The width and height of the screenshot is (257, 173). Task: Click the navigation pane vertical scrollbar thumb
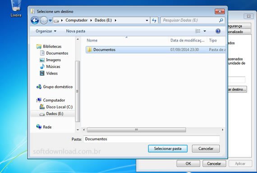78,91
